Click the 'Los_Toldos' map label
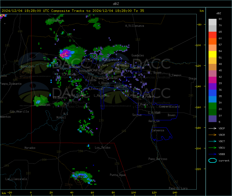The width and height of the screenshot is (232, 196). (x=103, y=148)
